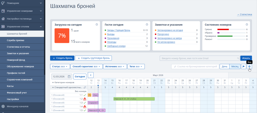Switch calendar view to Месяц
The width and height of the screenshot is (257, 113).
pos(235,67)
